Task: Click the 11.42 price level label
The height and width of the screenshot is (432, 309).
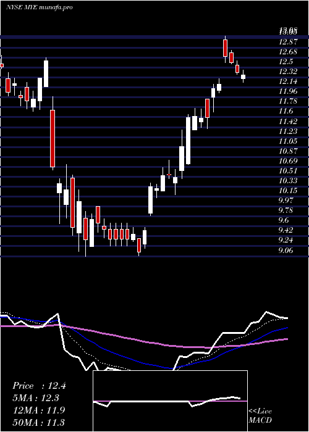Action: (x=288, y=121)
